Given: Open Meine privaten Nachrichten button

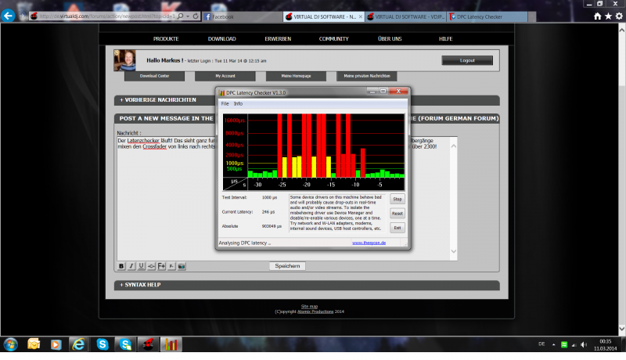Looking at the screenshot, I should click(367, 76).
